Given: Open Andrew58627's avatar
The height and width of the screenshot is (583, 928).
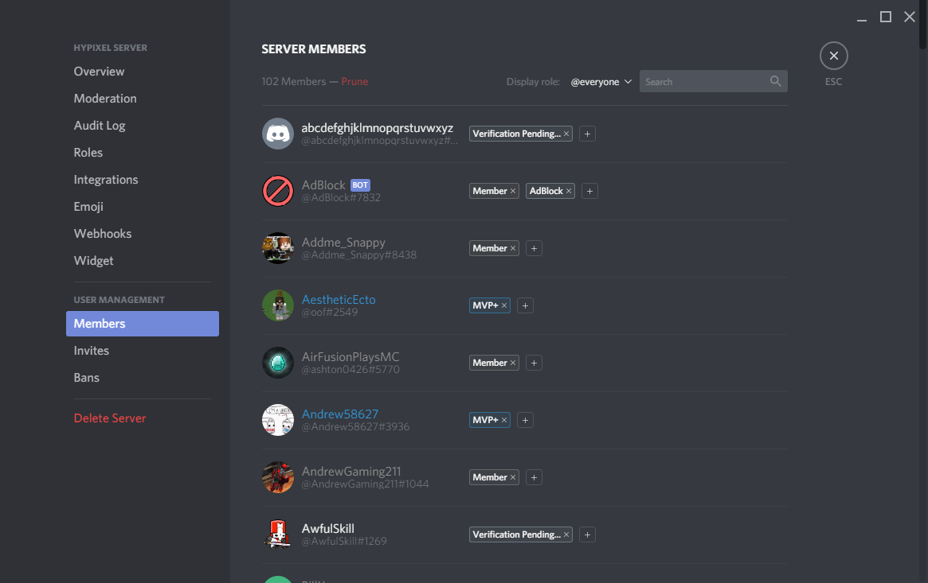Looking at the screenshot, I should click(277, 420).
